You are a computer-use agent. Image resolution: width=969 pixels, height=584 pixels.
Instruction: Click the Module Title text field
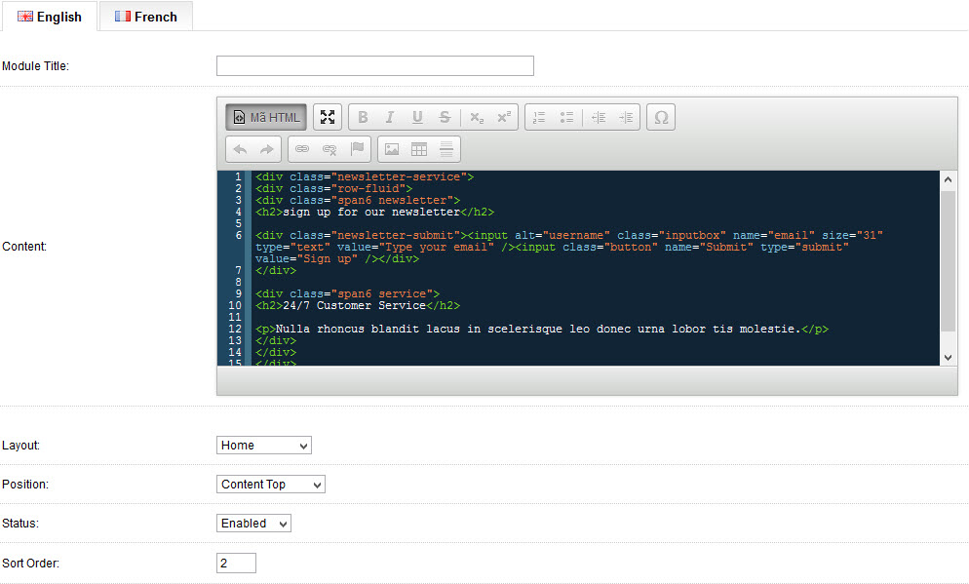click(374, 66)
